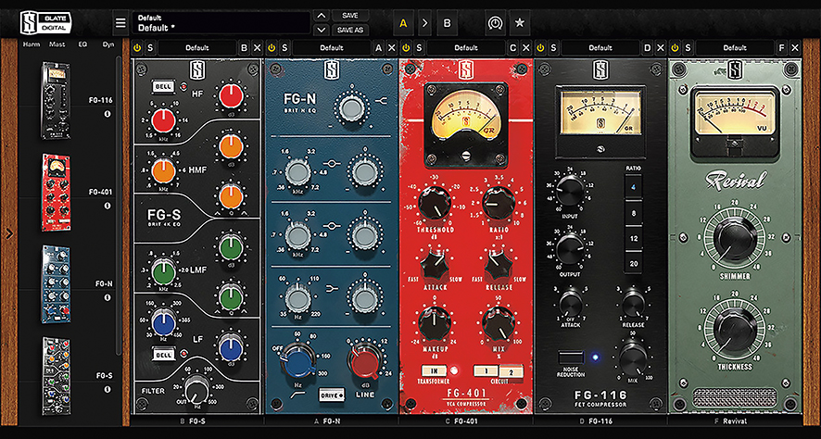
Task: Click the F slot letter on Revival
Action: coord(782,48)
